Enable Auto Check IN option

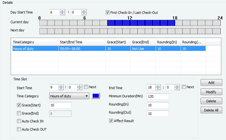click(x=19, y=121)
